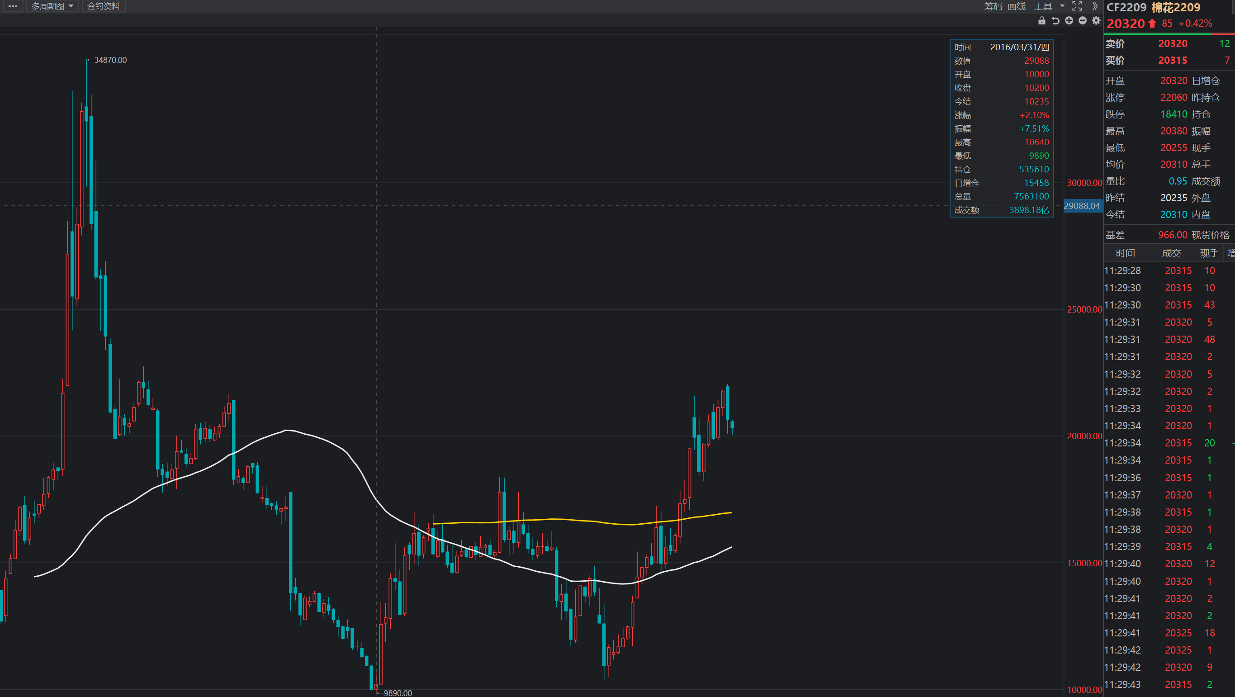The height and width of the screenshot is (697, 1235).
Task: Zoom in with the plus icon
Action: click(1069, 21)
